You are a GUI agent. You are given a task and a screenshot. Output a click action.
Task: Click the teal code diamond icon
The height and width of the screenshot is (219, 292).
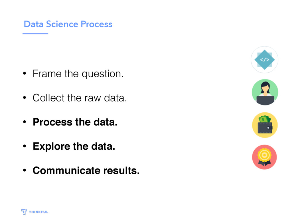(x=264, y=60)
